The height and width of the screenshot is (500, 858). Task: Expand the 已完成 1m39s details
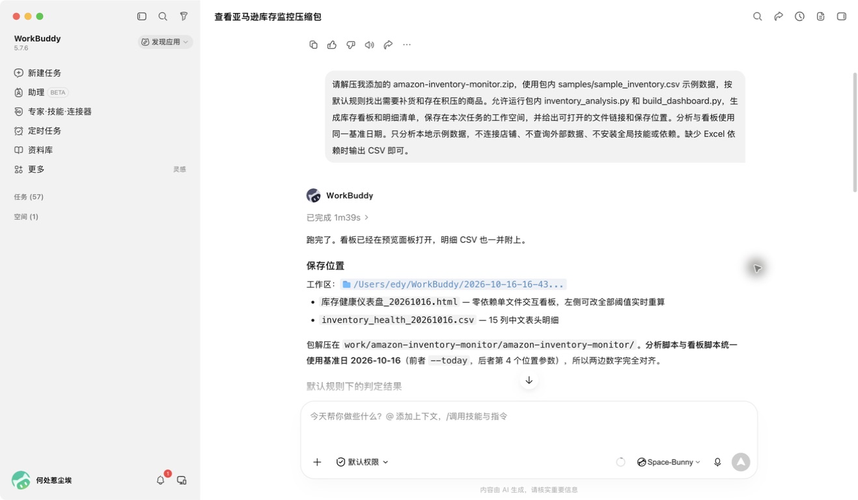338,217
